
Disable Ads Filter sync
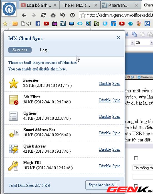(x=105, y=100)
